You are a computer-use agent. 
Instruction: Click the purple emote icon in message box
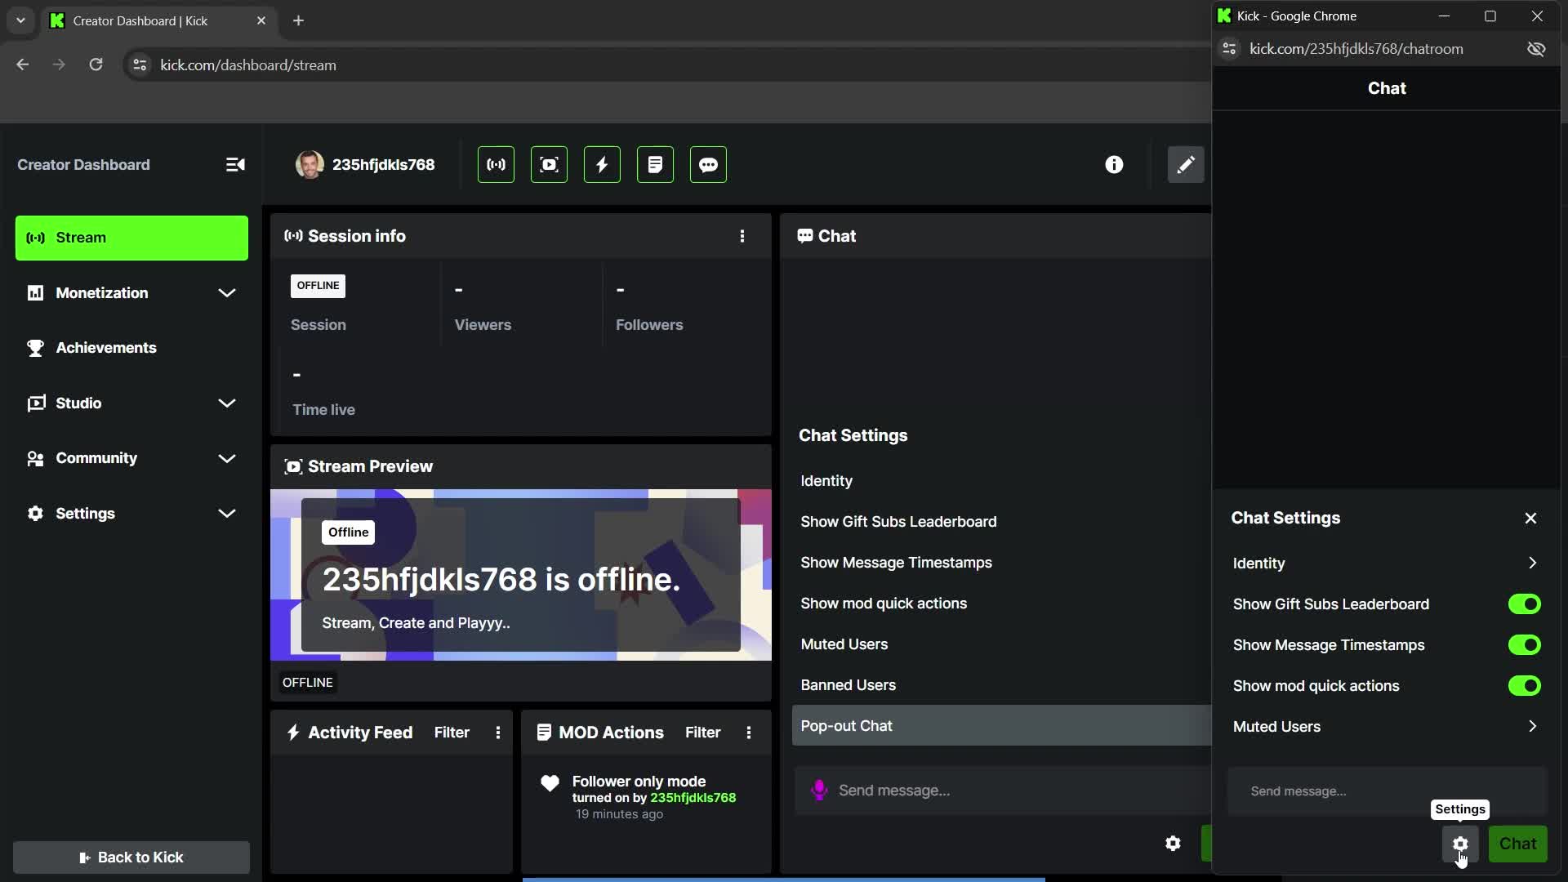818,790
